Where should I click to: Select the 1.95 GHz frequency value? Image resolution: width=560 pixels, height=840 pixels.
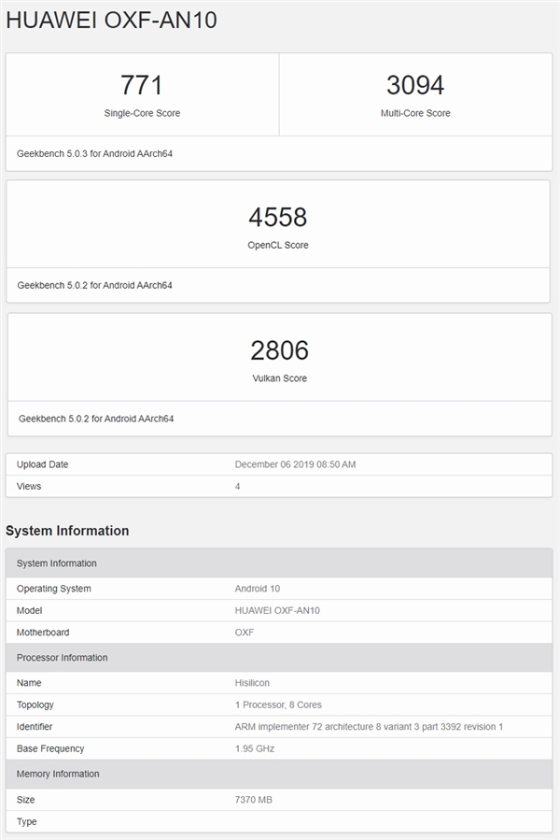(255, 748)
